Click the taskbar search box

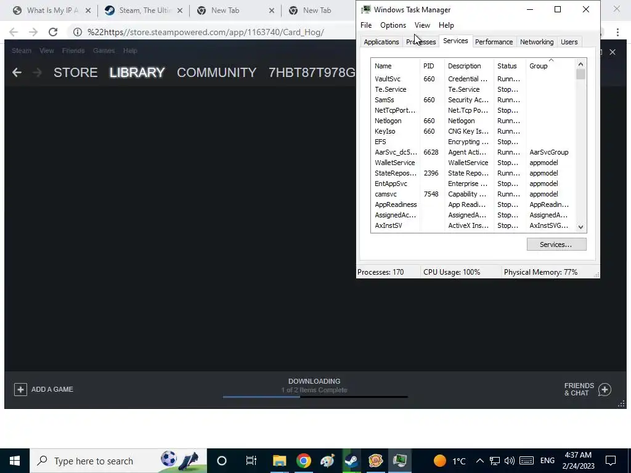point(118,461)
